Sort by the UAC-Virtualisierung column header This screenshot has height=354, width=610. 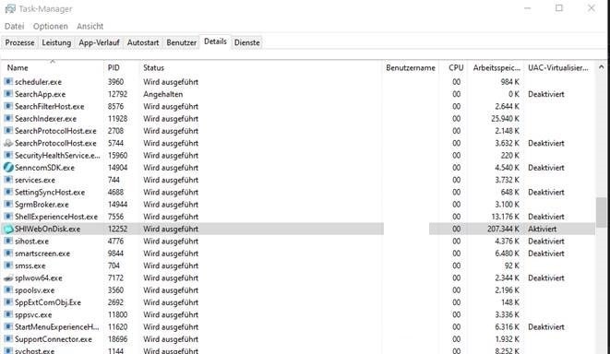559,67
